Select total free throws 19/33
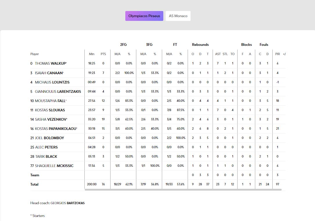The width and height of the screenshot is (315, 221). click(x=169, y=184)
